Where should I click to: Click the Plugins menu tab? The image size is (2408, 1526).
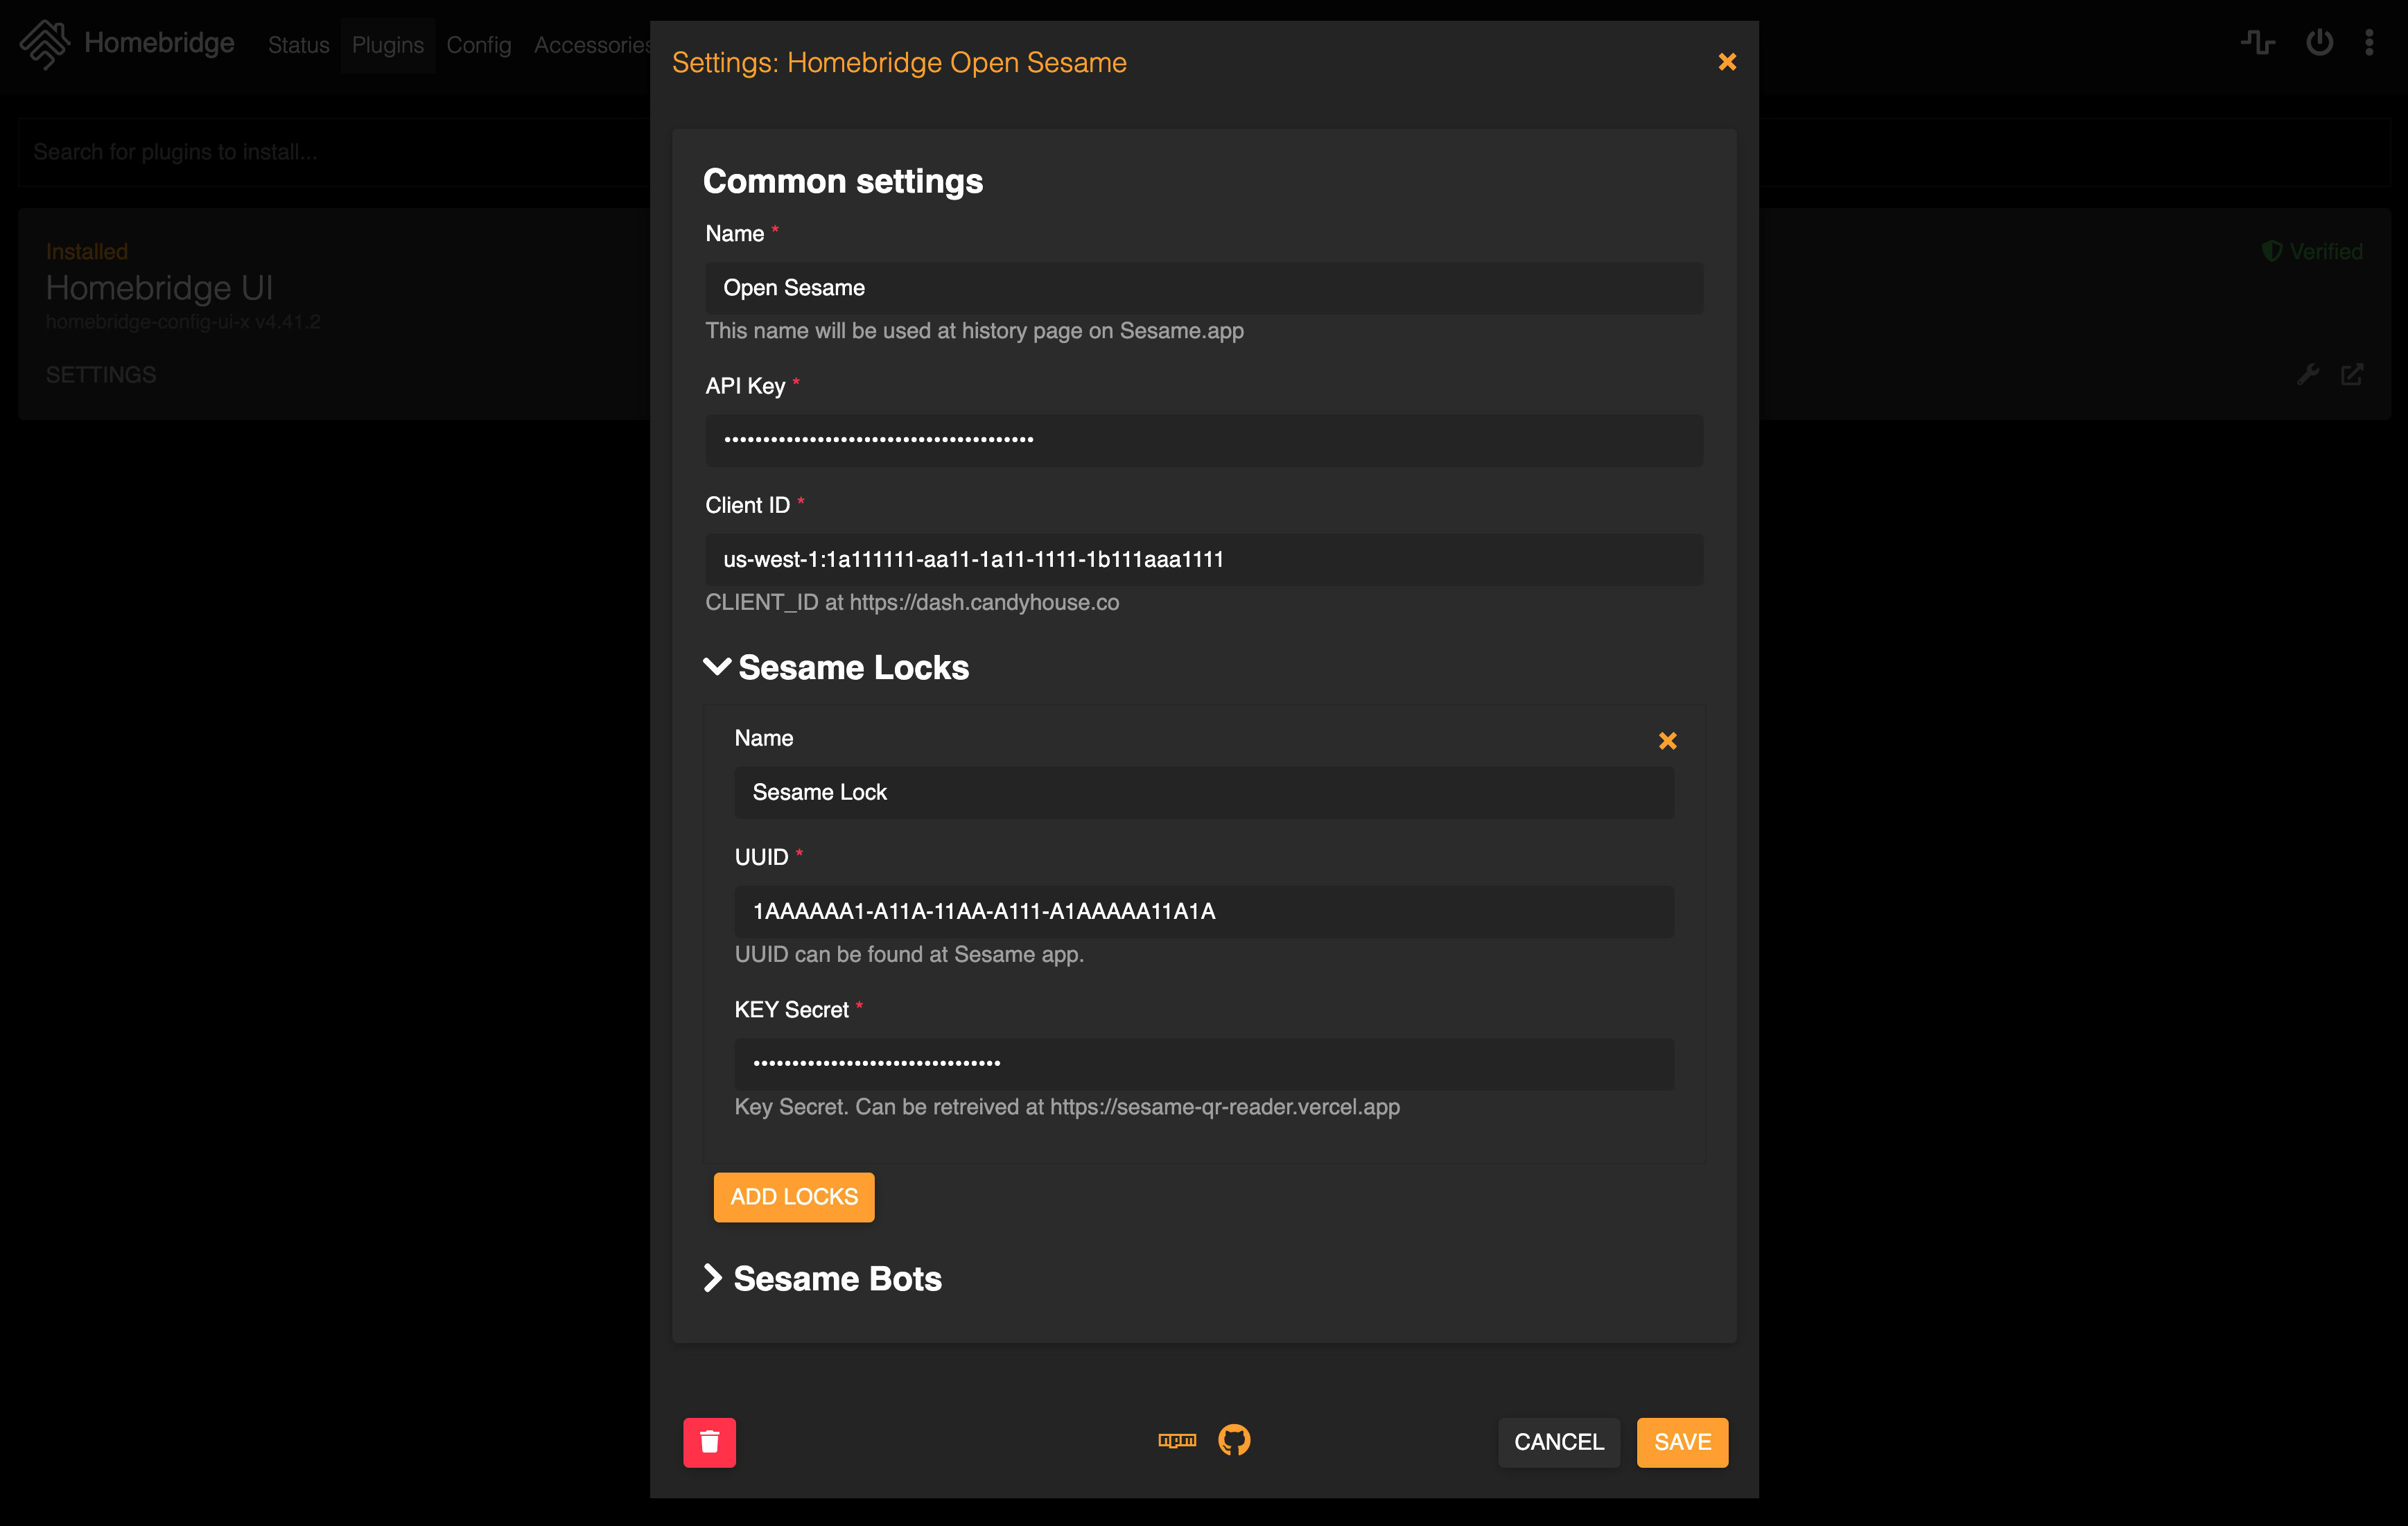pyautogui.click(x=385, y=44)
